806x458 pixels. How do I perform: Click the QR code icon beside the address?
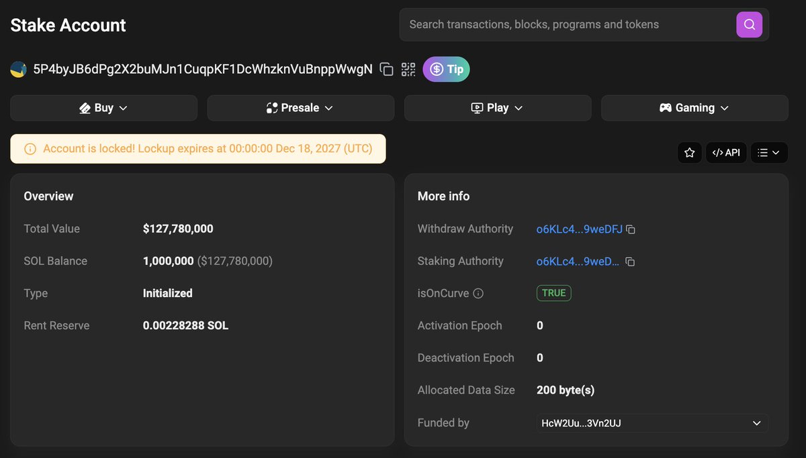coord(408,69)
